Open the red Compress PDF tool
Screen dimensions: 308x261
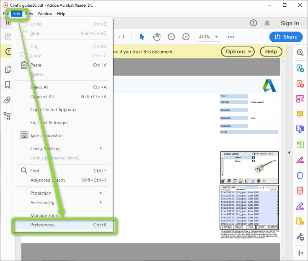(300, 190)
